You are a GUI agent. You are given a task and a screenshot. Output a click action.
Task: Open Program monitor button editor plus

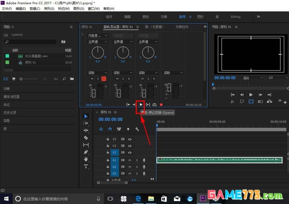pos(285,102)
